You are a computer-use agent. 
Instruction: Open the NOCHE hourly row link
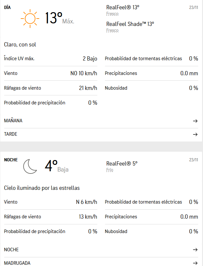(11, 250)
